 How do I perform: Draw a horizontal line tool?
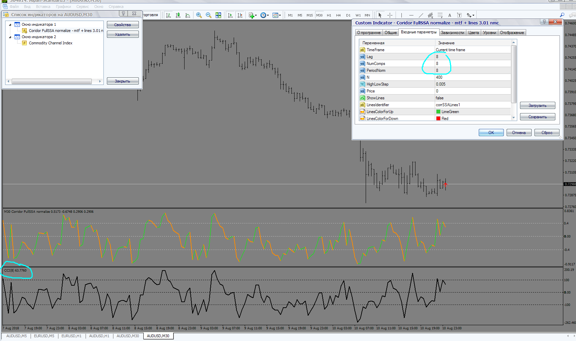pyautogui.click(x=411, y=15)
